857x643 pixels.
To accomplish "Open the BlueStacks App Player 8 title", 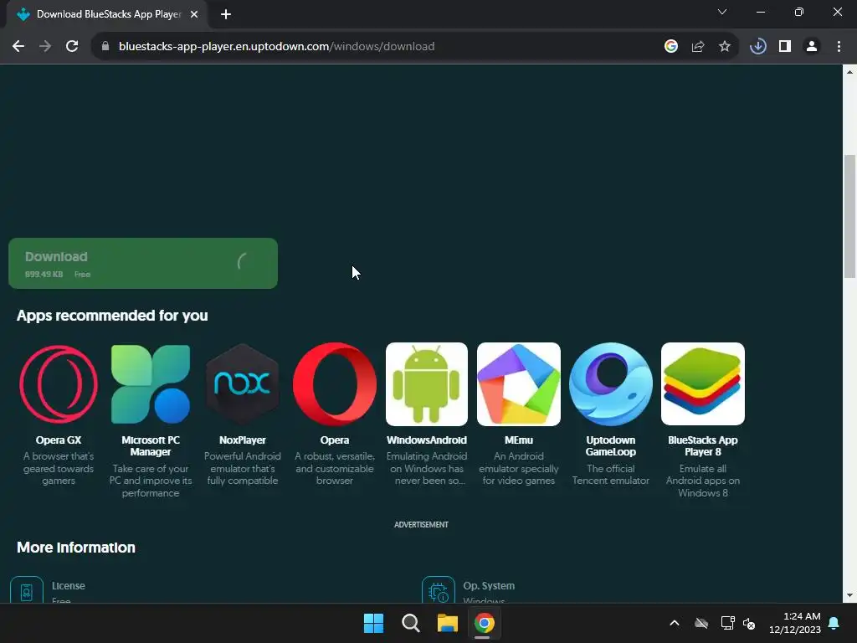I will [x=703, y=446].
